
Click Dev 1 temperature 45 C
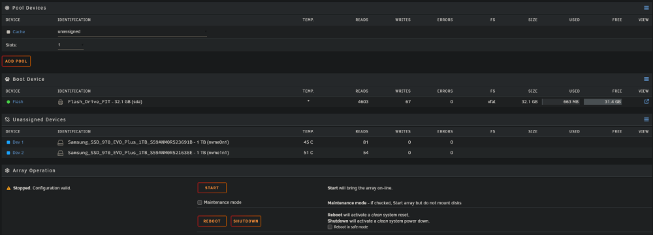point(308,142)
